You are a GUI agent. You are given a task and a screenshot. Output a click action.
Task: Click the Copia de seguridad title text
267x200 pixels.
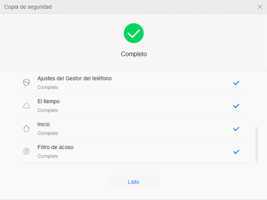(28, 7)
